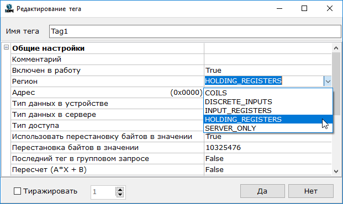Image resolution: width=343 pixels, height=204 pixels.
Task: Select Последний тег в групповом запросе label
Action: coord(81,159)
